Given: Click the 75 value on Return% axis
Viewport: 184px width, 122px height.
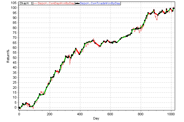Looking at the screenshot, I should pyautogui.click(x=14, y=33).
